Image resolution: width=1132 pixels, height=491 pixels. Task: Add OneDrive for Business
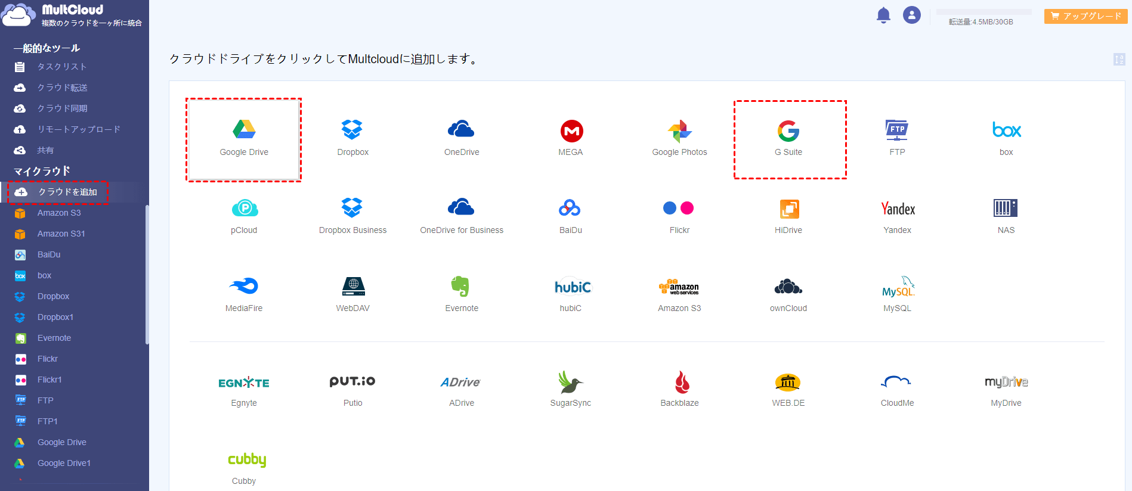point(462,217)
